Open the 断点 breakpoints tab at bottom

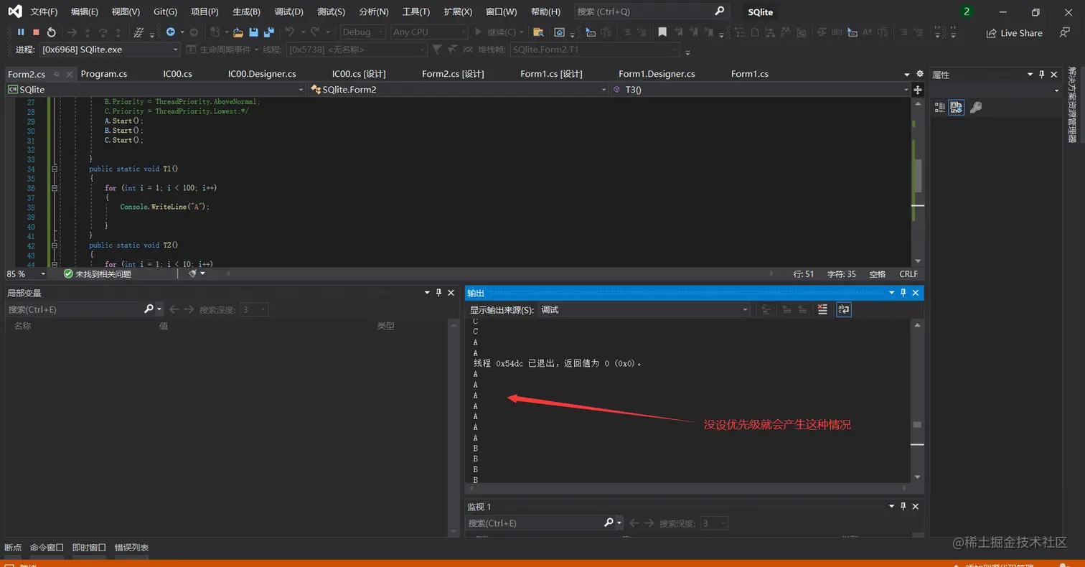click(13, 548)
